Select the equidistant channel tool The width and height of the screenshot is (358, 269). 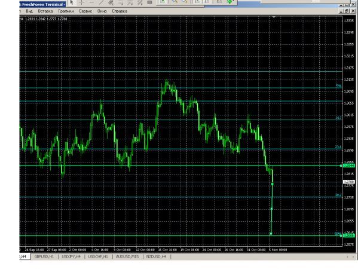(x=111, y=2)
